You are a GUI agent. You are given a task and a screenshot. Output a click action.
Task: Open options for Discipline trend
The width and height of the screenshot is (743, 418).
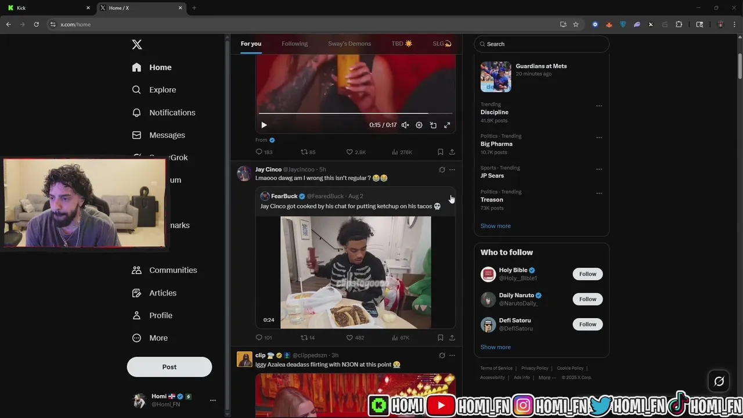click(x=599, y=106)
